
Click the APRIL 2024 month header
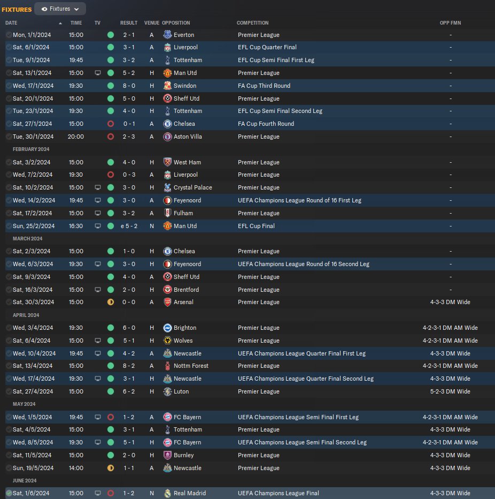(x=26, y=315)
